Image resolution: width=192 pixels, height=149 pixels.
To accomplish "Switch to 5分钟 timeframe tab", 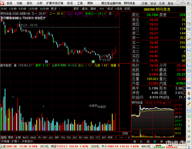I will [22, 9].
